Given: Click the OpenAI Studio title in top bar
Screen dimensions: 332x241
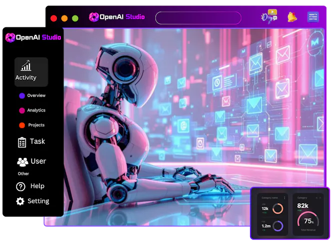Looking at the screenshot, I should tap(122, 17).
